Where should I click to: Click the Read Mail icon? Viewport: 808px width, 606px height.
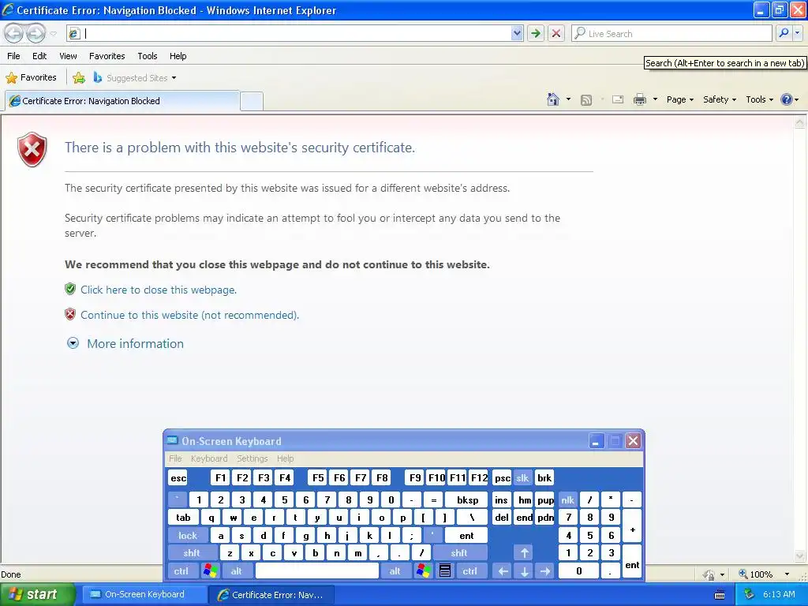(618, 99)
